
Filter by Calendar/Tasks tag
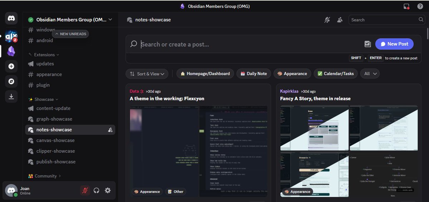click(336, 74)
